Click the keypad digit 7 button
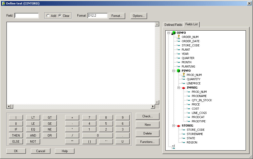 point(89,117)
